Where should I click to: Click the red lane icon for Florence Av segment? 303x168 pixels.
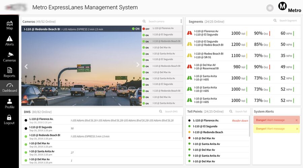pos(190,33)
